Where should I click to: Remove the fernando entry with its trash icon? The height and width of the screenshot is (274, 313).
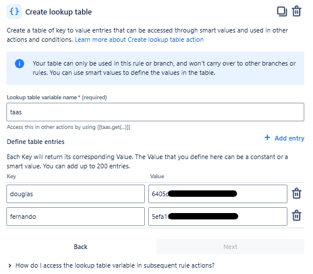(x=297, y=215)
